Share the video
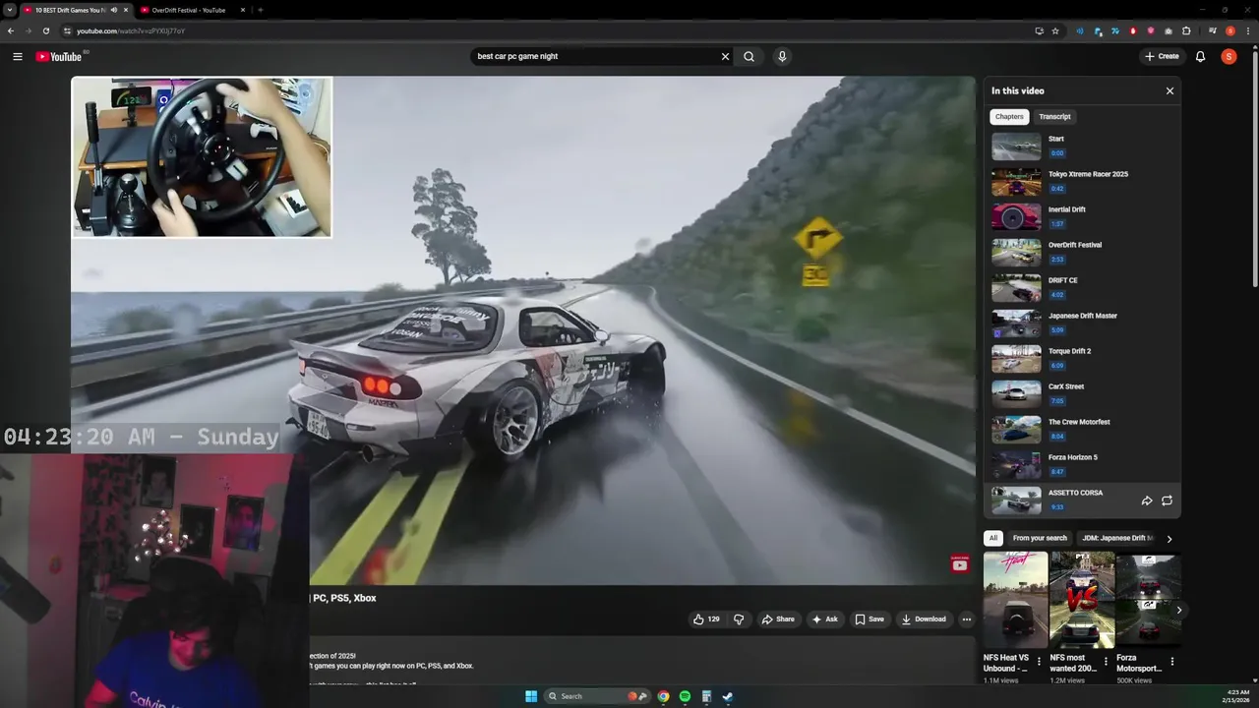This screenshot has height=708, width=1259. (x=778, y=619)
